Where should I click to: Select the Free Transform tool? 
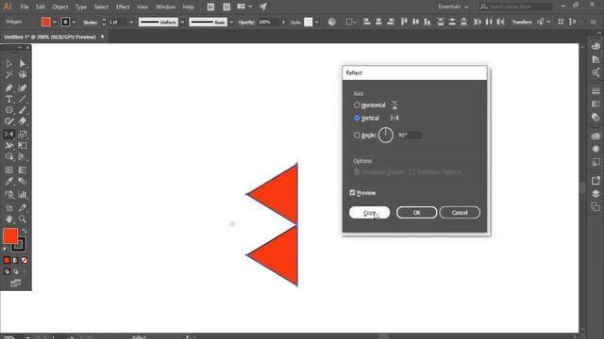click(x=23, y=145)
